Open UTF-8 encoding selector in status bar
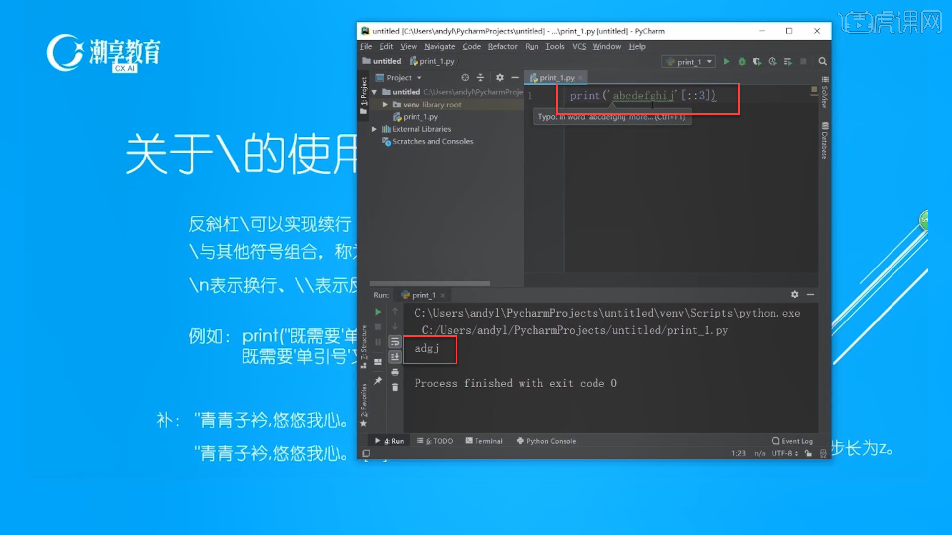This screenshot has height=535, width=952. click(785, 453)
